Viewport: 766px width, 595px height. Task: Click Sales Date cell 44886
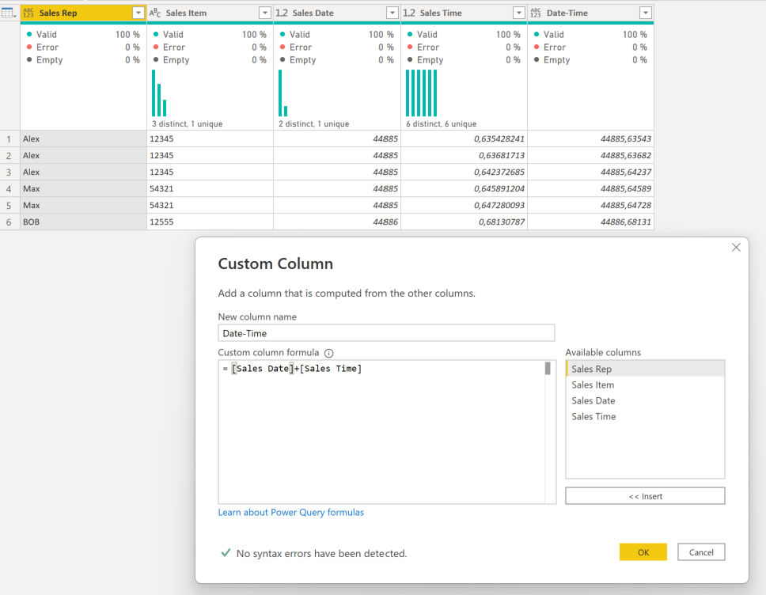(337, 222)
